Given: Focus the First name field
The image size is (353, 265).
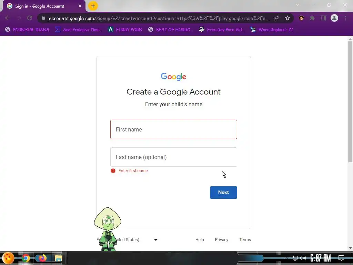Looking at the screenshot, I should 174,129.
